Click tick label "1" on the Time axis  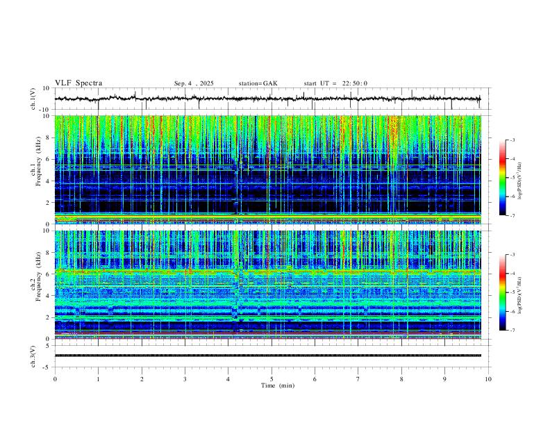[98, 379]
